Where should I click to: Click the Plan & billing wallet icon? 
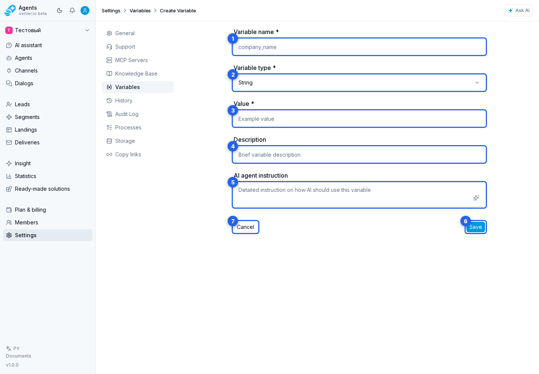point(9,210)
